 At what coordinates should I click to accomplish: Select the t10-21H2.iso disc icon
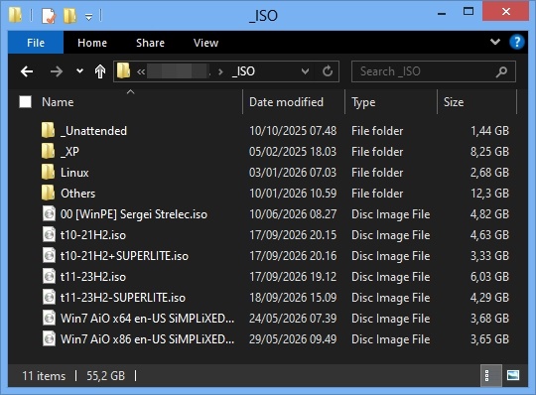click(x=50, y=234)
